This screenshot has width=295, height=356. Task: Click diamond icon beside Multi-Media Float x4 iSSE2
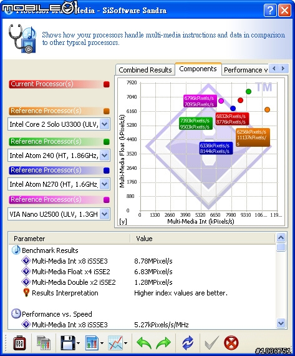tap(26, 271)
